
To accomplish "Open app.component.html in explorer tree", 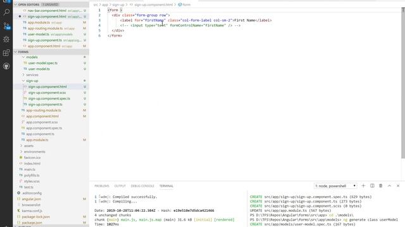I will tap(51, 116).
